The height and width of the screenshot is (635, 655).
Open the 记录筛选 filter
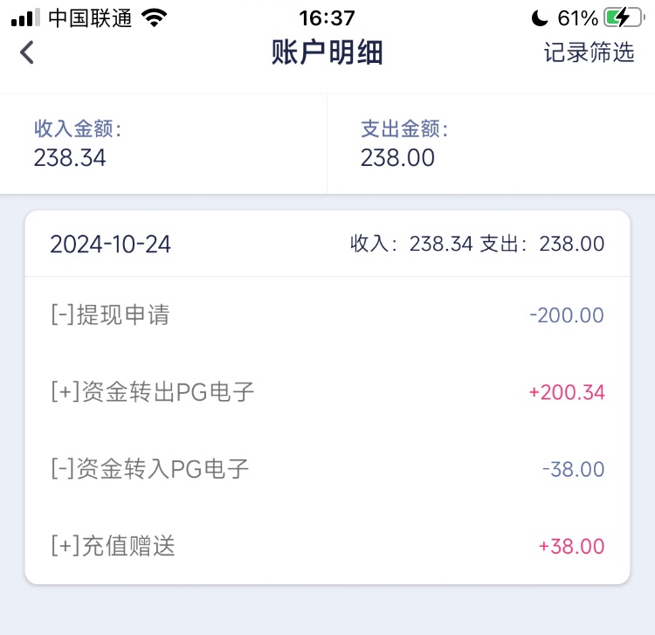click(x=589, y=52)
